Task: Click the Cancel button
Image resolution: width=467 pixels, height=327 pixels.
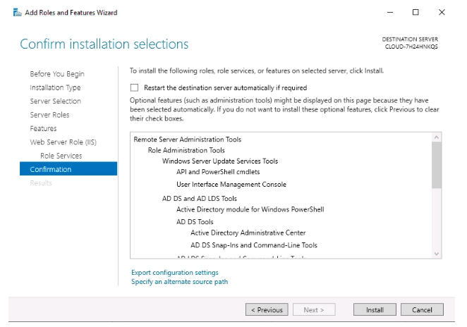Action: click(422, 310)
